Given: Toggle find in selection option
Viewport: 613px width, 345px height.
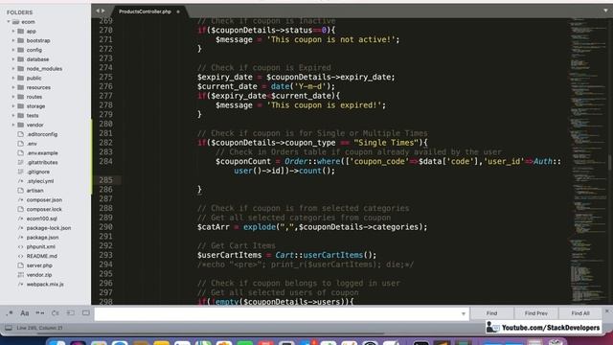Looking at the screenshot, I should [70, 313].
